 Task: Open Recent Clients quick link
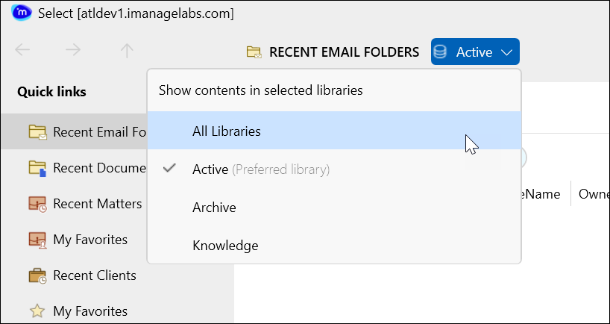[94, 275]
